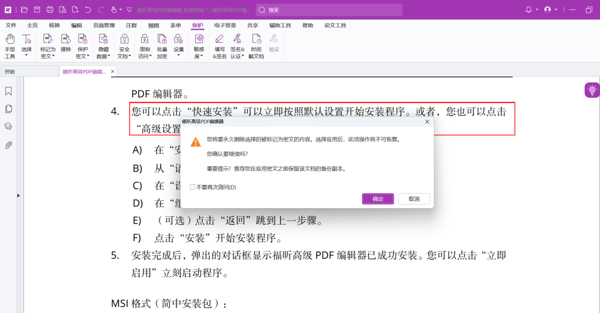Open the bookmarks panel in left sidebar

(x=9, y=91)
